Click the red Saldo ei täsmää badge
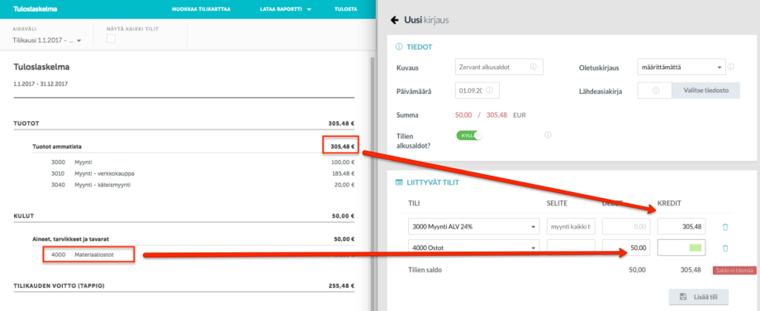Screen dimensions: 760x311 click(x=734, y=271)
